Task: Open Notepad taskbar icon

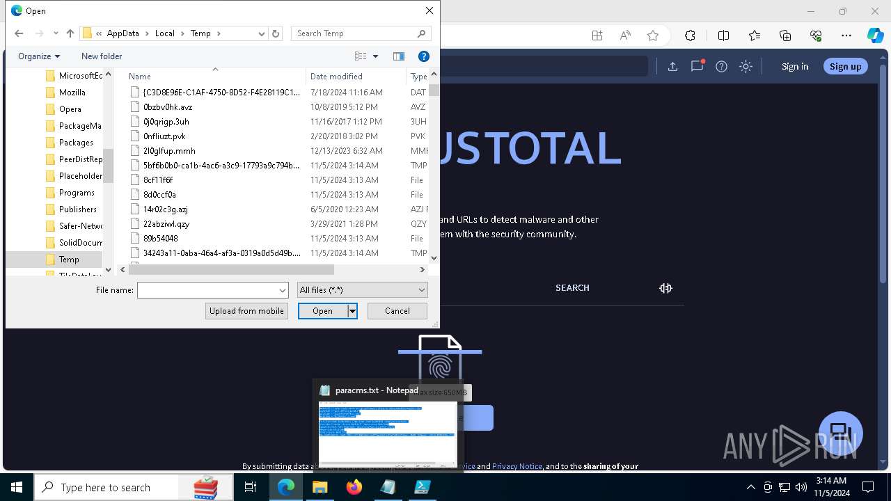Action: coord(388,487)
